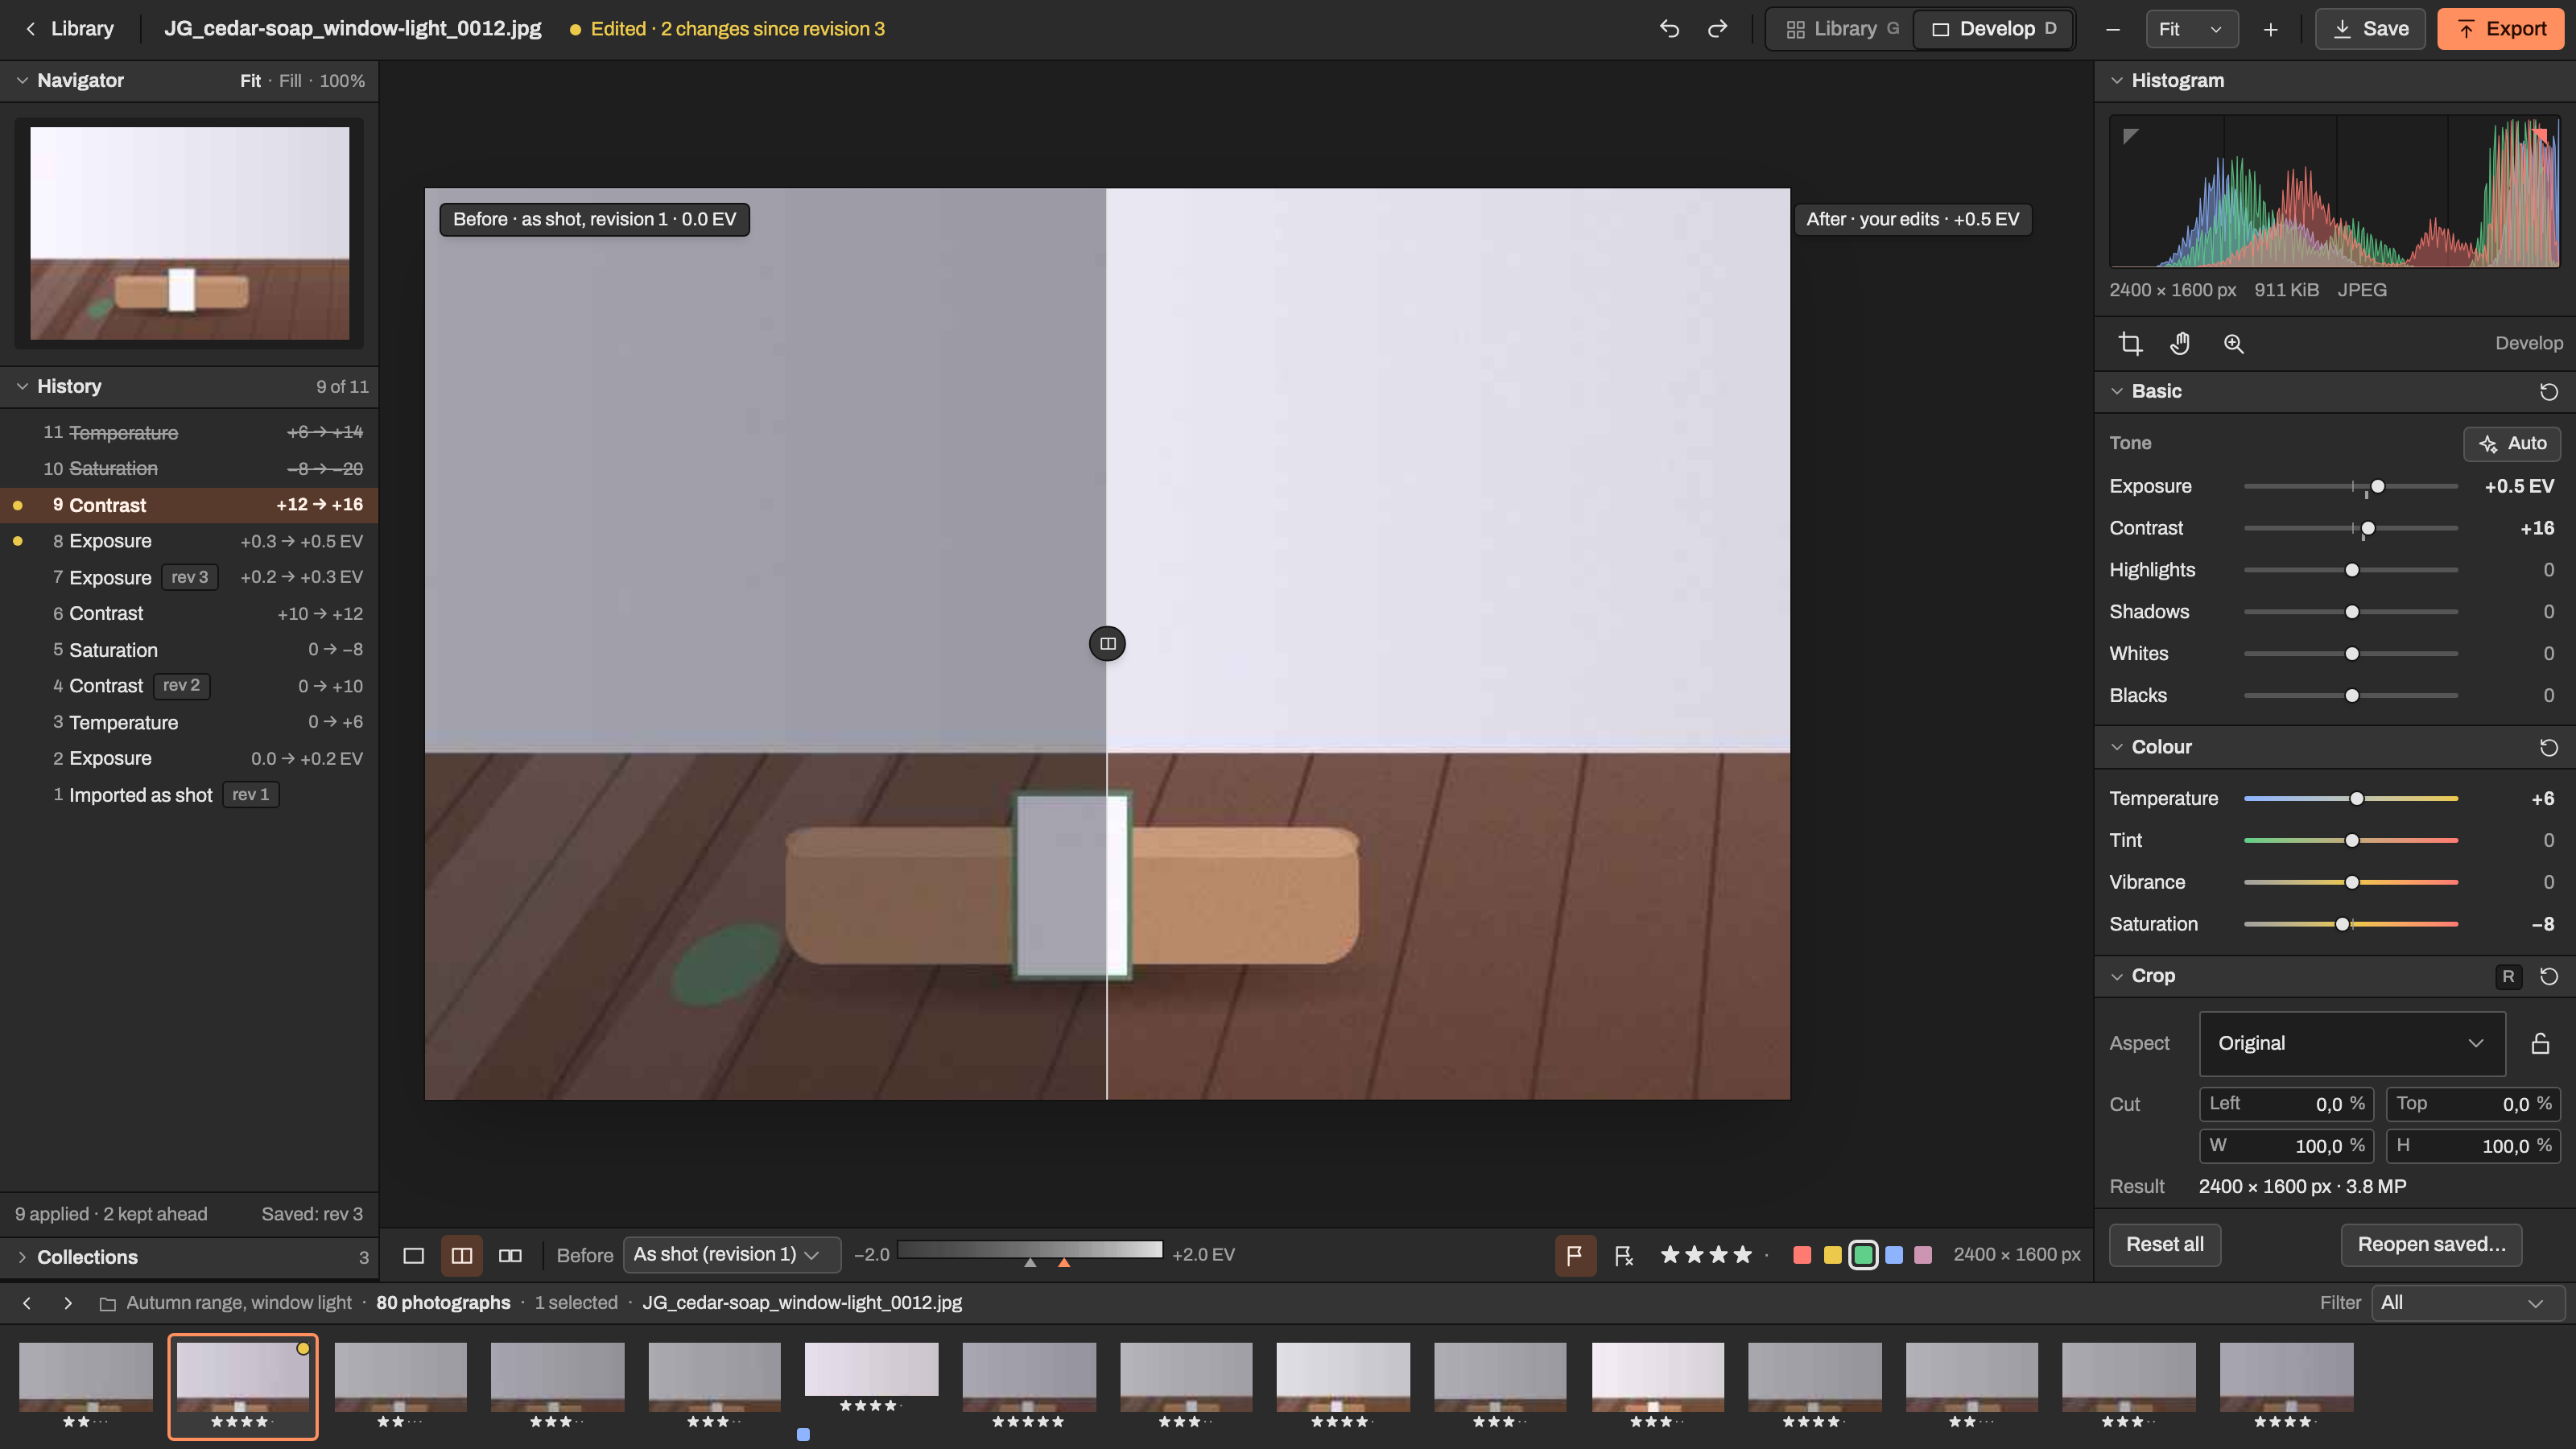
Task: Adjust the Exposure slider handle
Action: click(x=2378, y=487)
